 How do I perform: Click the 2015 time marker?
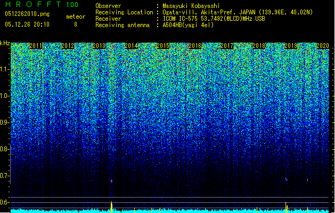[x=163, y=46]
